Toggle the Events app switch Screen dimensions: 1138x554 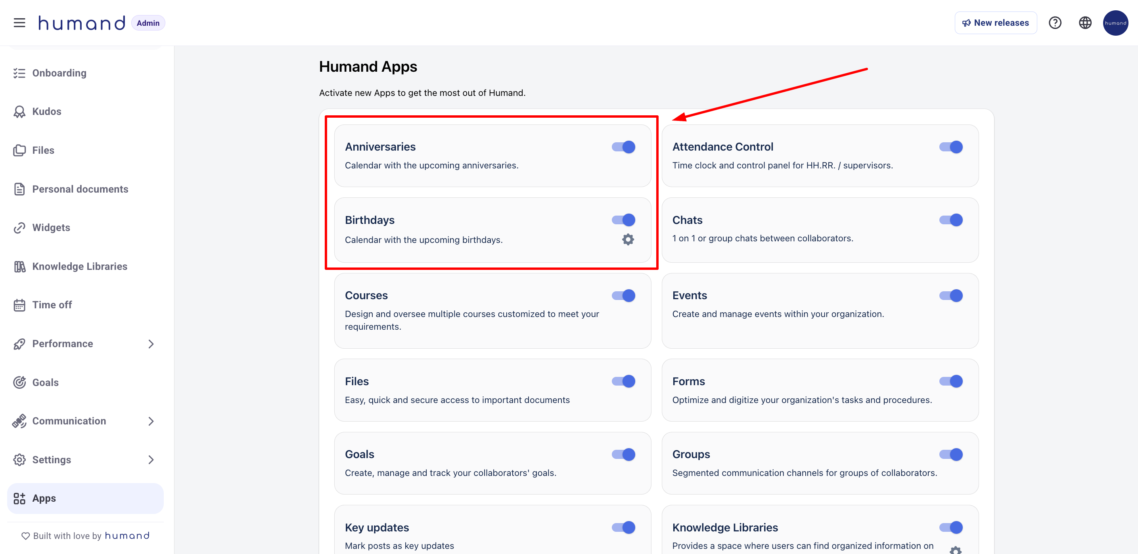pyautogui.click(x=951, y=295)
